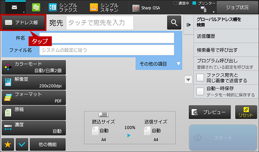Expand the mode list arrow under the envelope
259x152 pixels.
24,12
